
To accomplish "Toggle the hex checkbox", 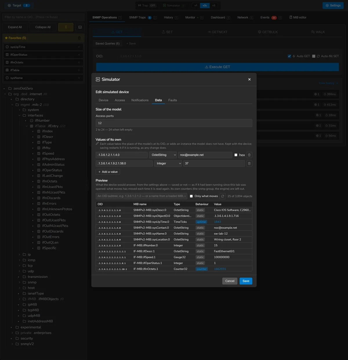I will [x=236, y=155].
